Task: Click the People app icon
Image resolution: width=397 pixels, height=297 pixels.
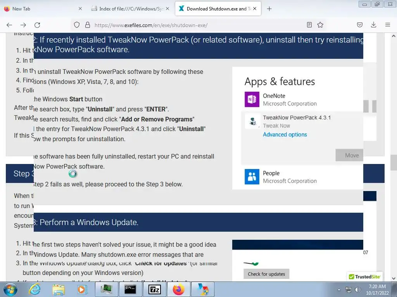Action: coord(252,176)
